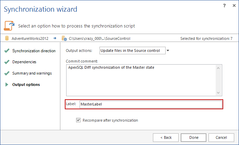Click the Back button
Viewport: 239px width, 145px height.
[x=166, y=137]
